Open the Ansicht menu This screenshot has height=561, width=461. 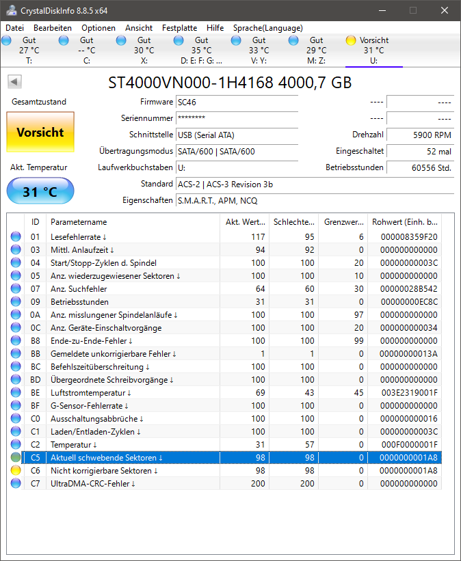pyautogui.click(x=139, y=28)
